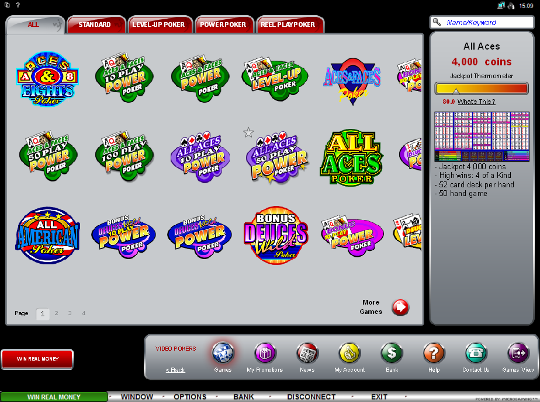Open the News section

[307, 353]
